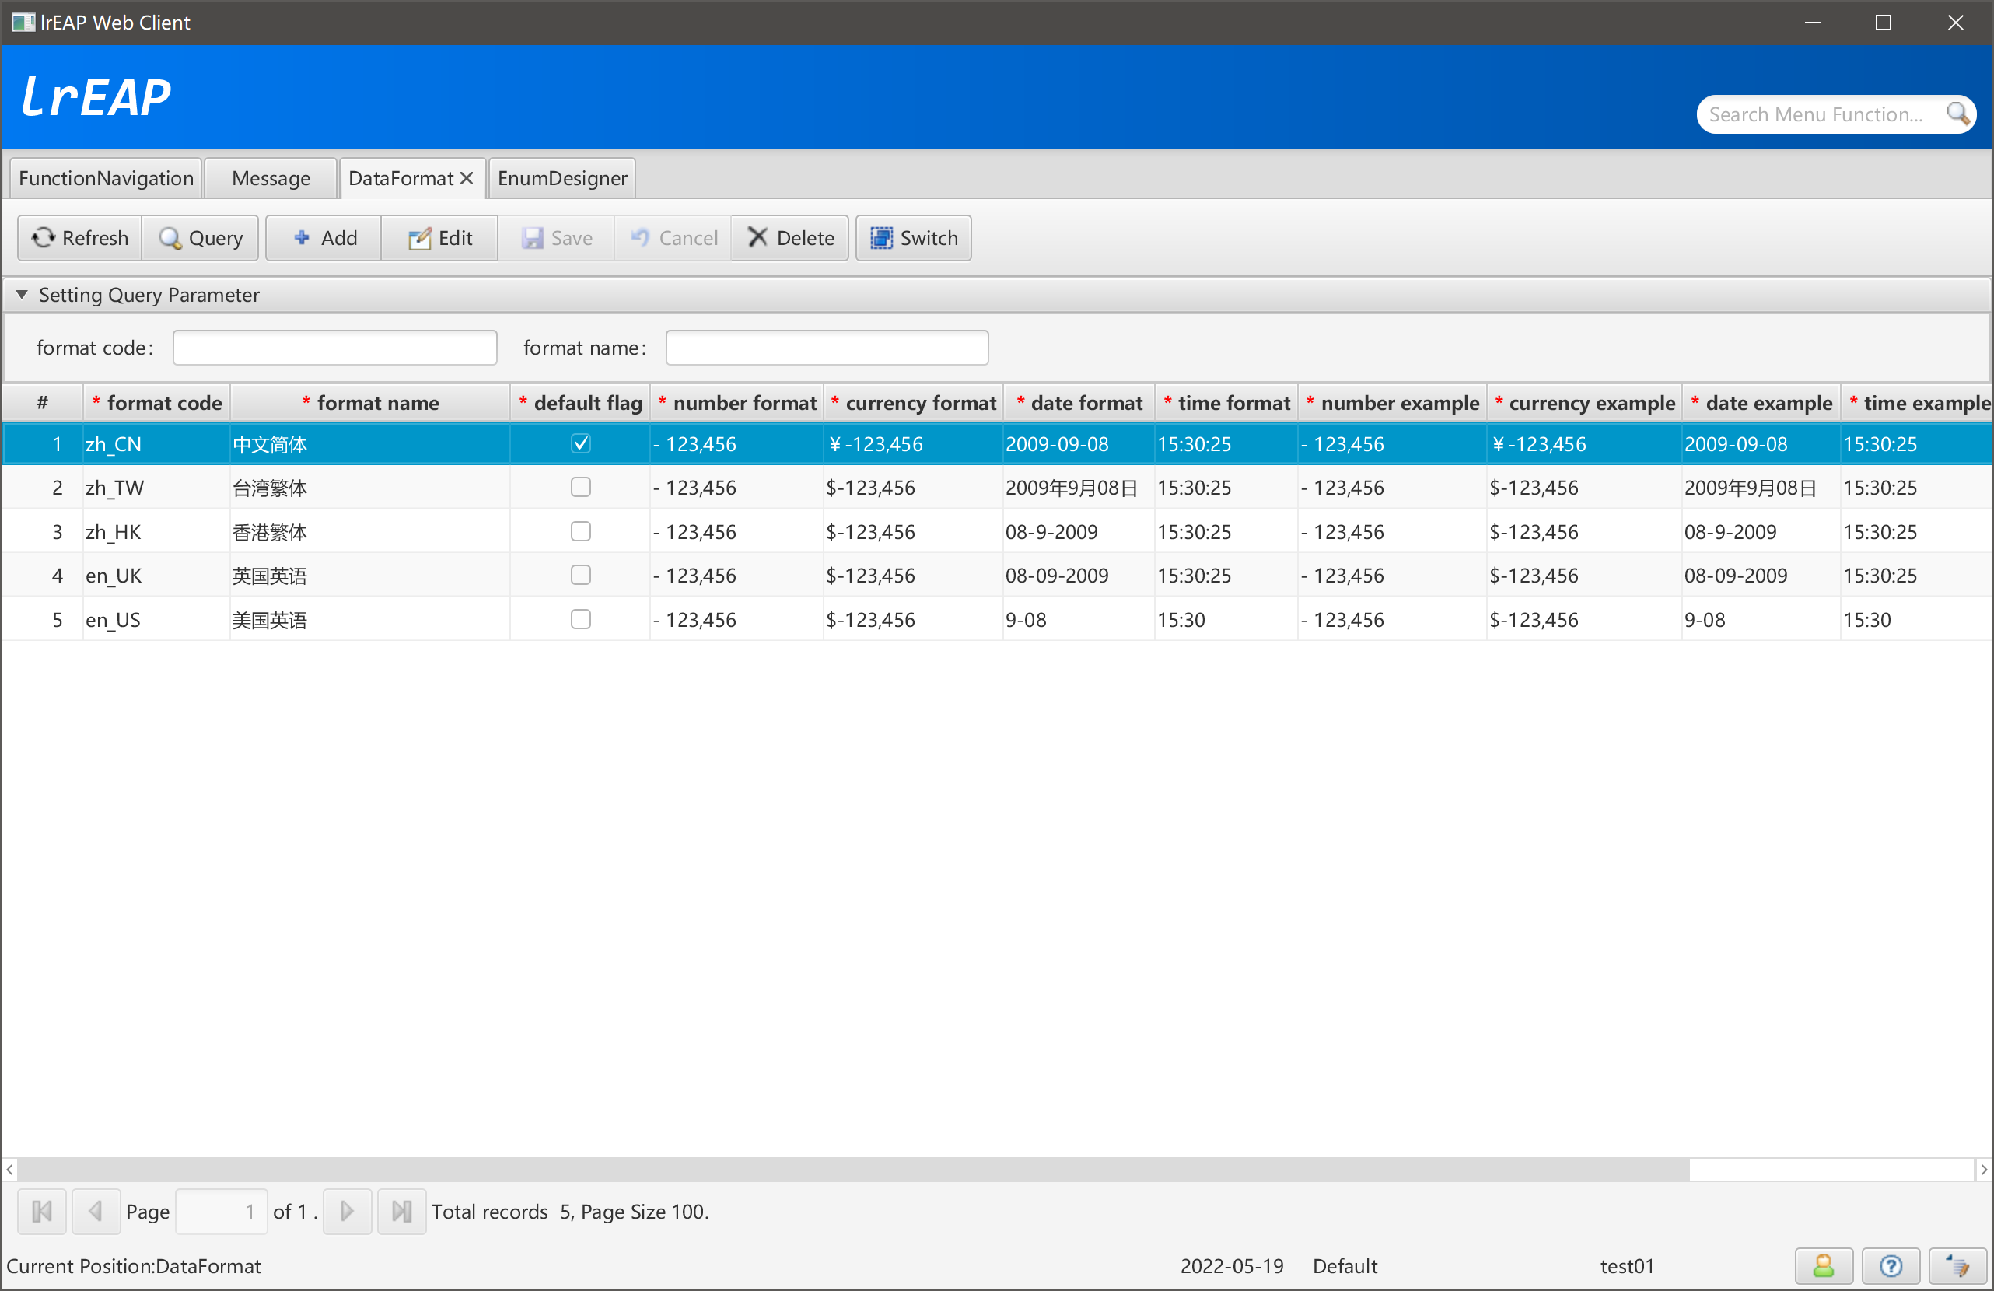Switch to the EnumDesigner tab
The height and width of the screenshot is (1291, 1994).
point(562,177)
